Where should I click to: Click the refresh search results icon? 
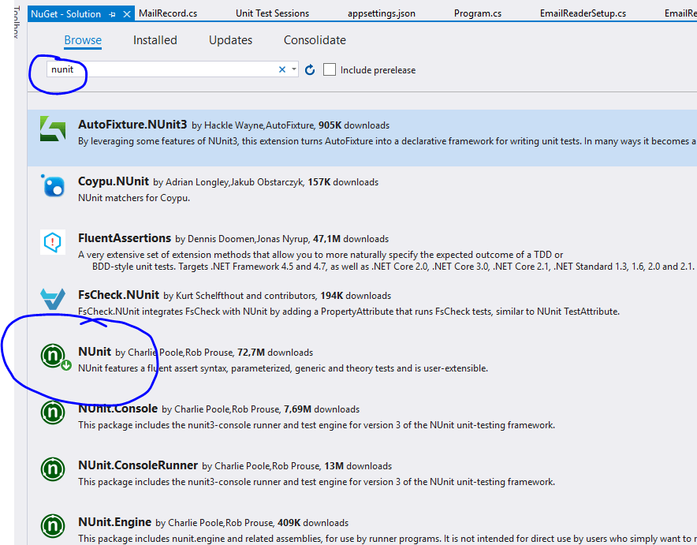click(307, 69)
